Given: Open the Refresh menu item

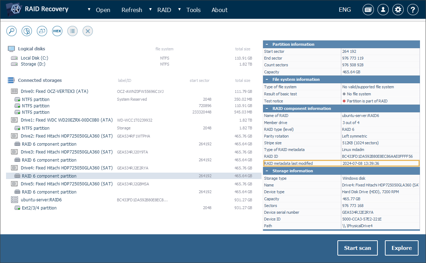Looking at the screenshot, I should tap(131, 10).
